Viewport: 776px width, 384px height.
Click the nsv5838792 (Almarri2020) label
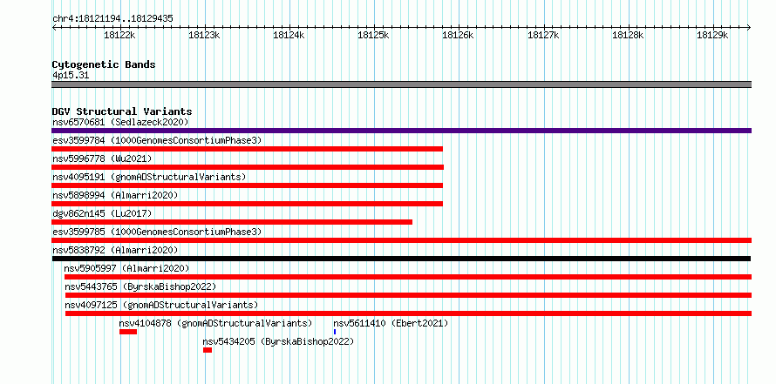[115, 250]
